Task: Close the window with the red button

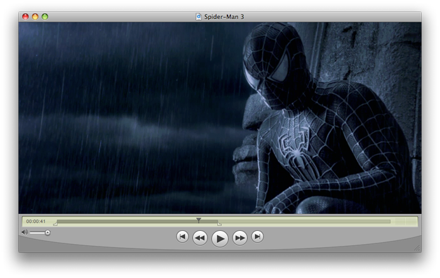Action: [25, 16]
